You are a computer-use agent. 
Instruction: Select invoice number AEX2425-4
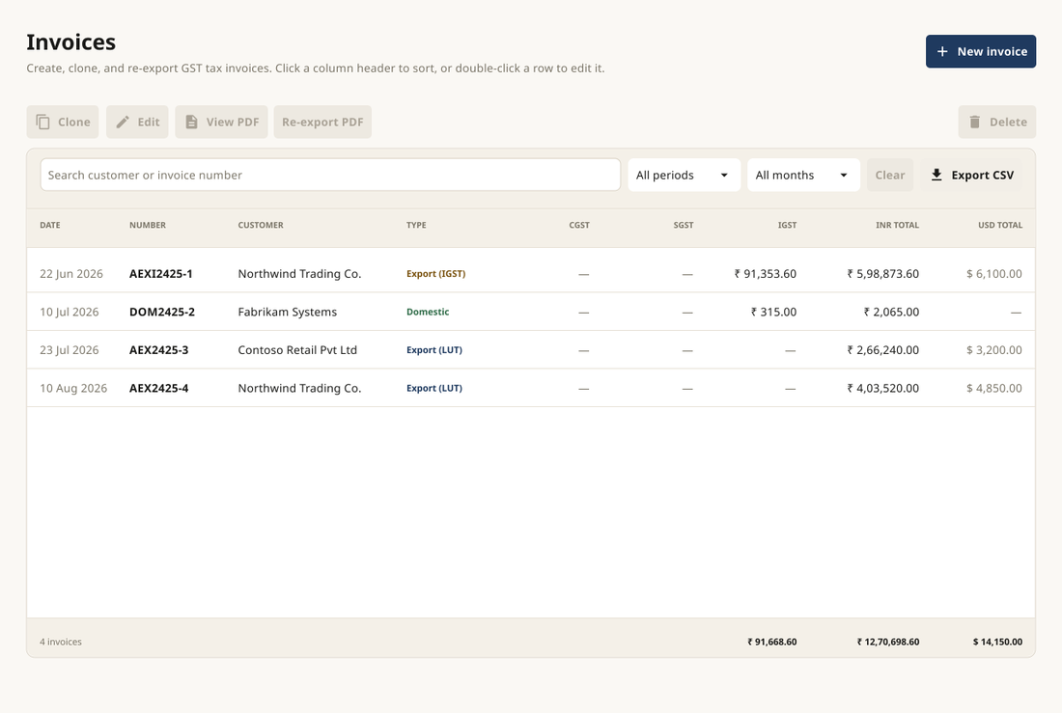[159, 388]
